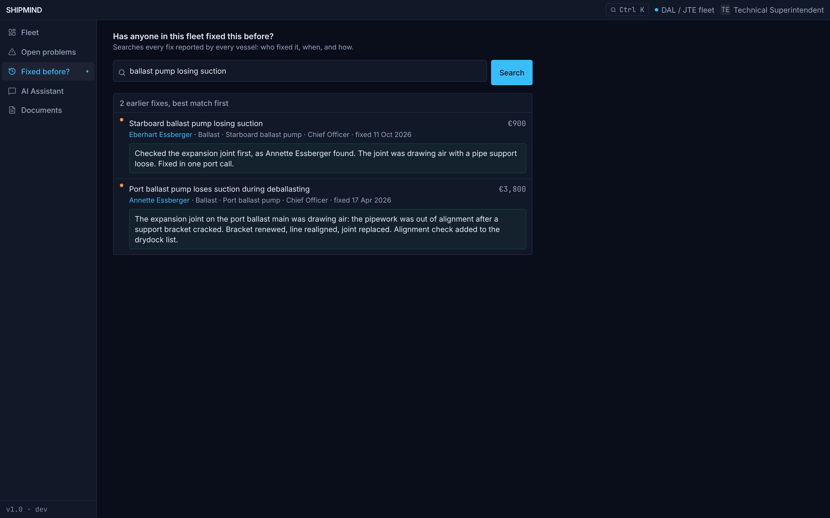Open vessel link Annette Essberger
Screen dimensions: 830x518
click(x=159, y=200)
